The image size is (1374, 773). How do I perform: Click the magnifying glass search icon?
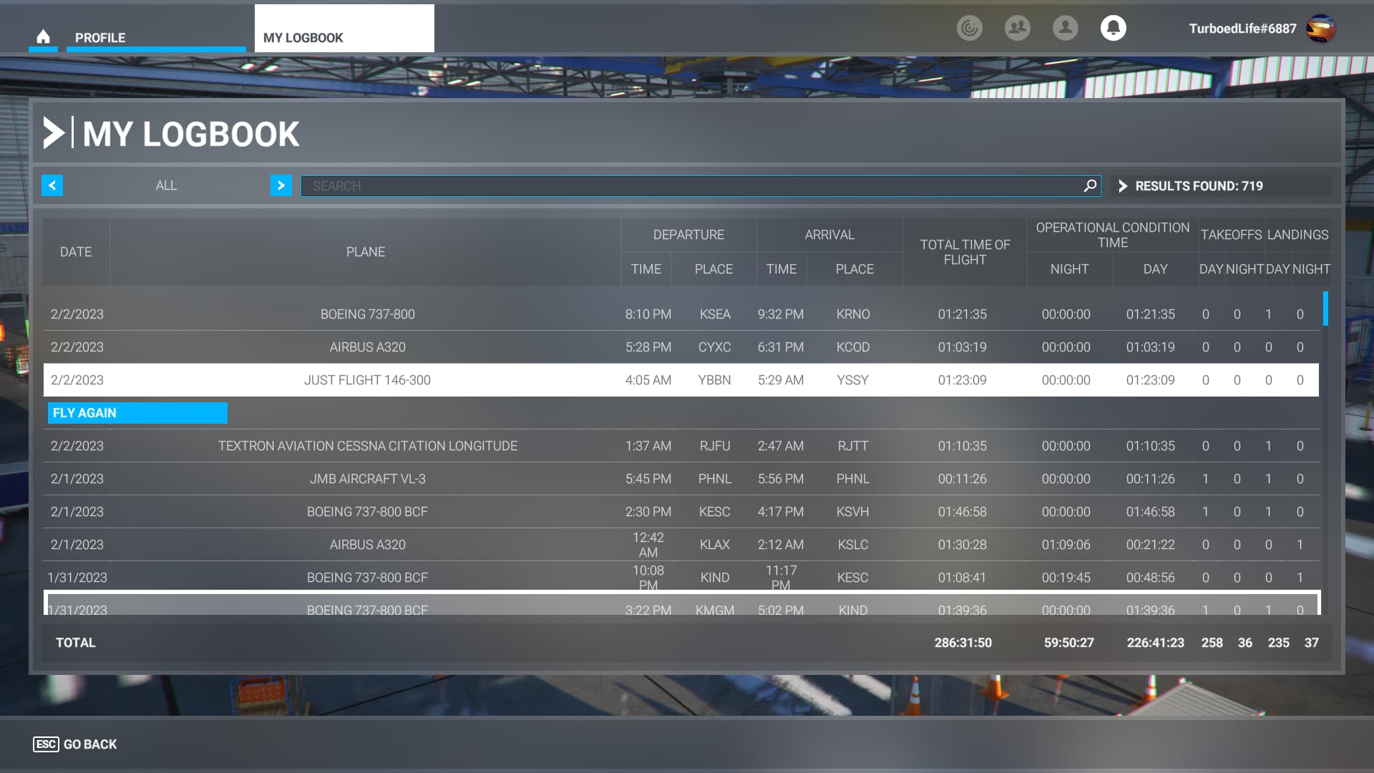coord(1090,186)
